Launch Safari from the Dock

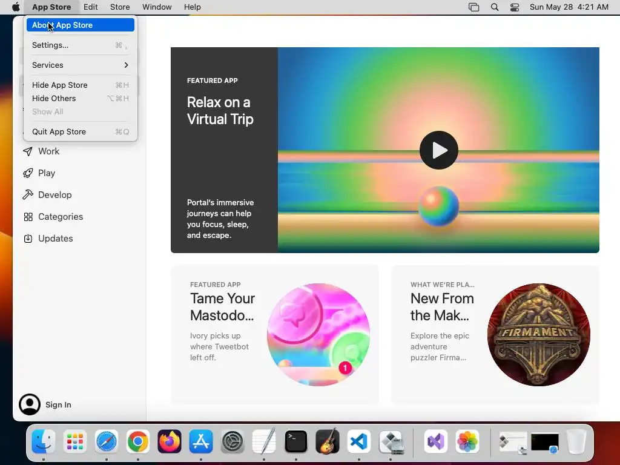(107, 441)
